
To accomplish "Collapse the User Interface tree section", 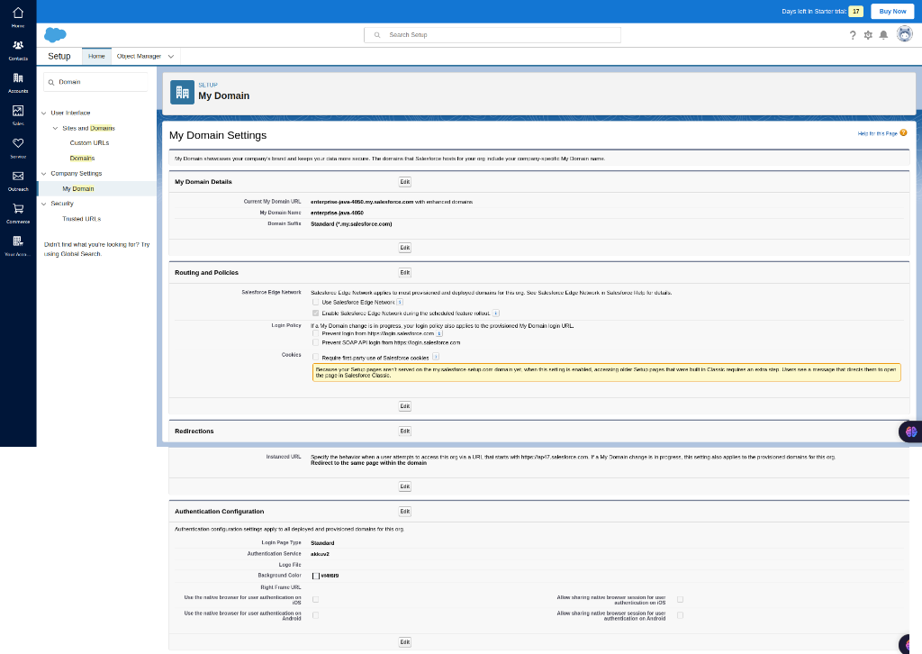I will click(x=44, y=113).
